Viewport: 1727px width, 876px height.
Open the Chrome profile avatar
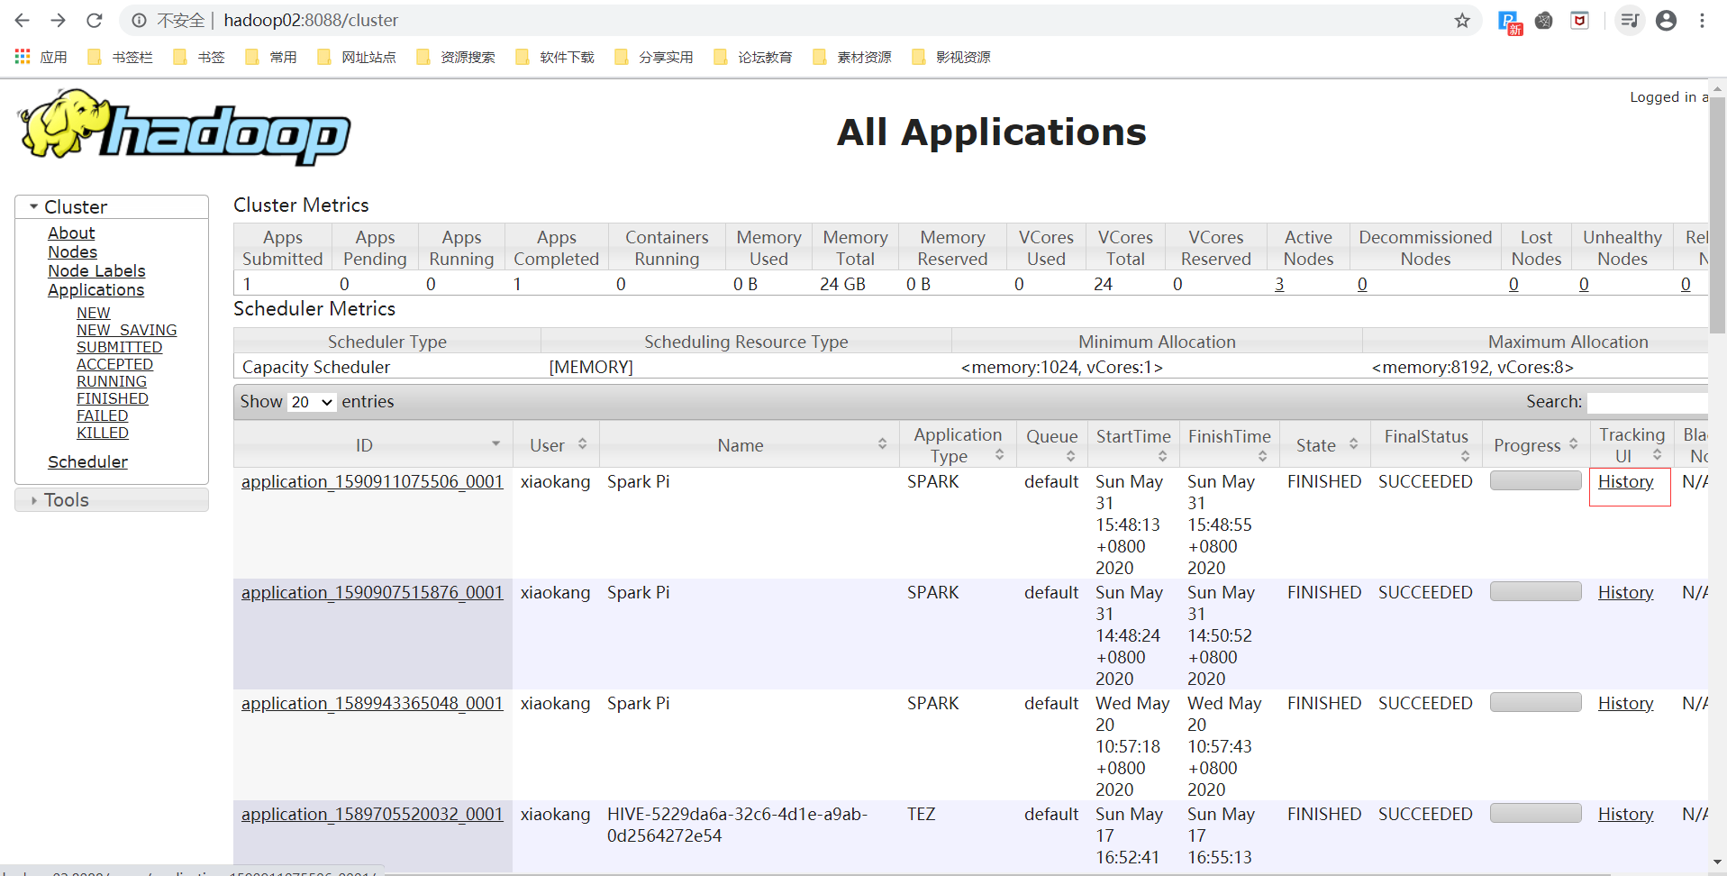pos(1667,20)
